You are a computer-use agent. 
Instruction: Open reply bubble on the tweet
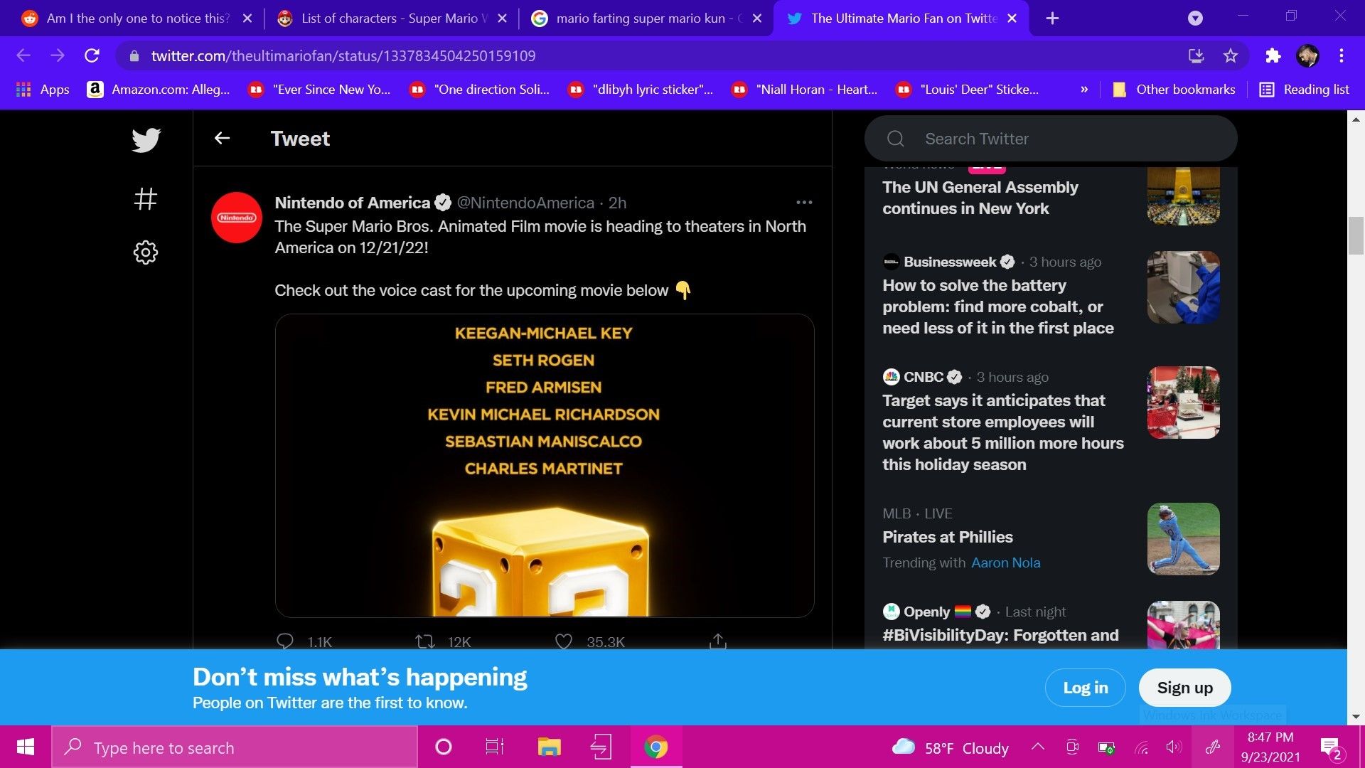point(285,641)
